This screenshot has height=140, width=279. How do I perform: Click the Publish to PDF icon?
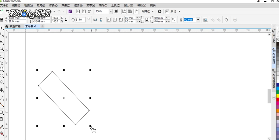coord(90,11)
